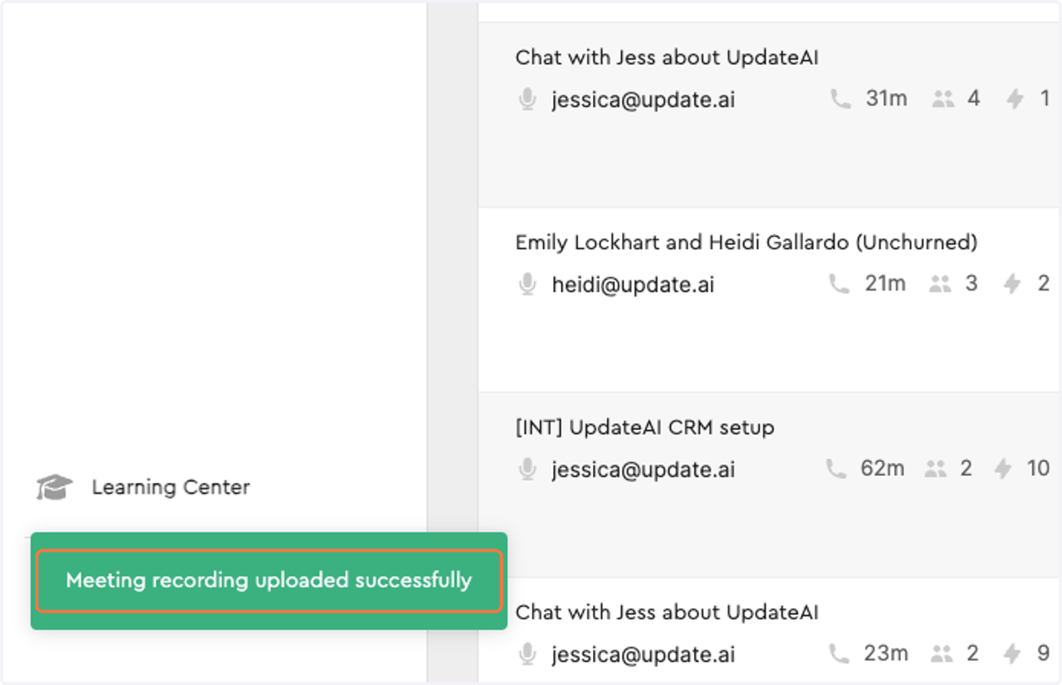Click the microphone icon in the CRM setup row
The width and height of the screenshot is (1062, 685).
coord(527,469)
